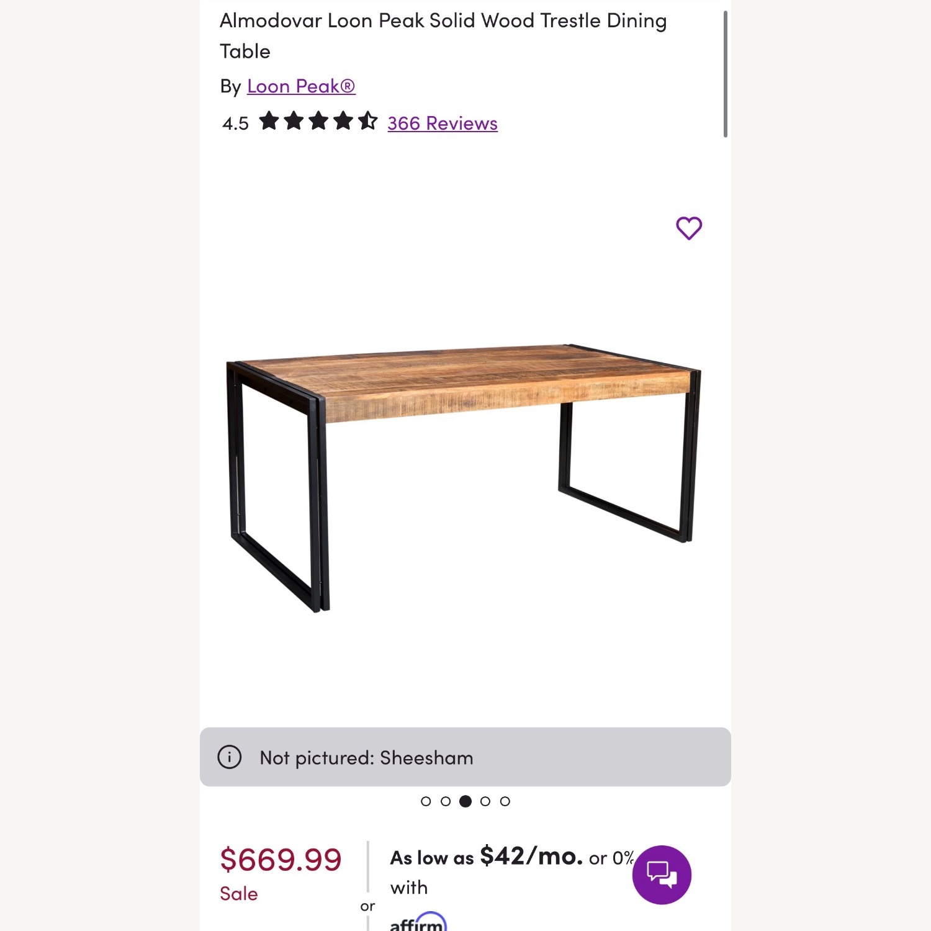View the 366 Reviews

[x=441, y=123]
